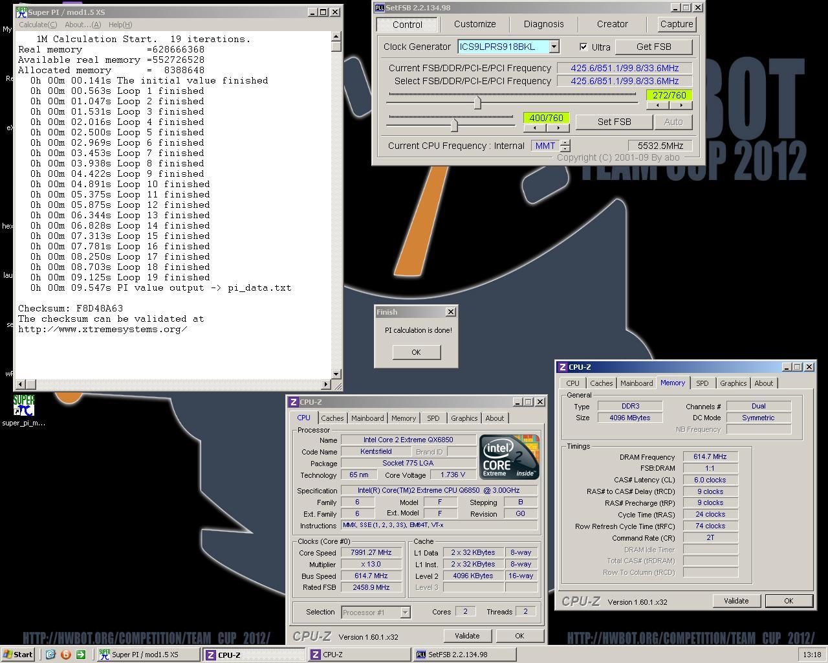Click OK in the CPU-Z CPU window
Screen dimensions: 828x663
(519, 636)
